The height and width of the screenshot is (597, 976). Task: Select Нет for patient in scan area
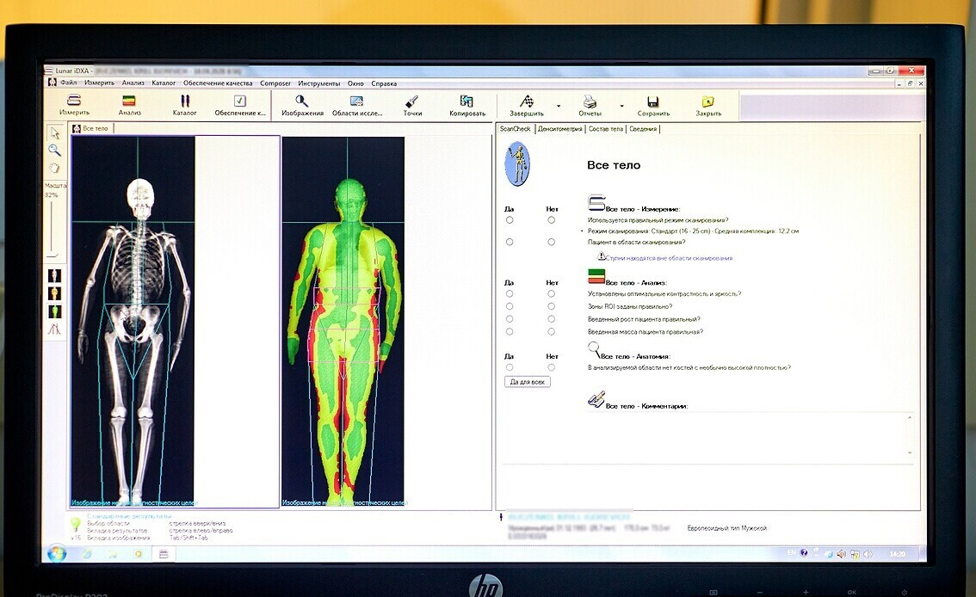(552, 243)
